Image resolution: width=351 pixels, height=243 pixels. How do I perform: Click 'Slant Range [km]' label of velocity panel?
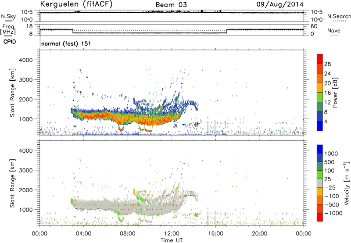pos(12,183)
